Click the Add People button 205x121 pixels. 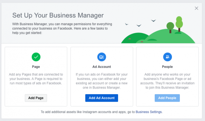click(x=167, y=98)
